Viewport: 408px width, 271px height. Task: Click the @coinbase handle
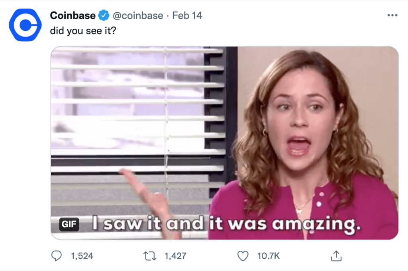pyautogui.click(x=138, y=16)
